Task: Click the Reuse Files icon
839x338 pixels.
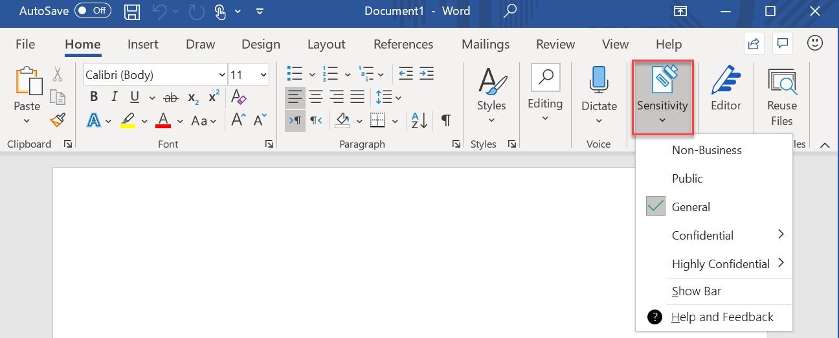Action: click(x=781, y=80)
